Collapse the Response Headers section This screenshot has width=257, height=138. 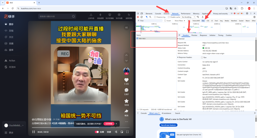click(x=178, y=57)
